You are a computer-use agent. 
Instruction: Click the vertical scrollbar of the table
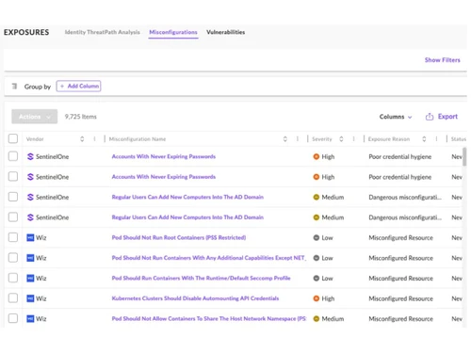coord(464,156)
